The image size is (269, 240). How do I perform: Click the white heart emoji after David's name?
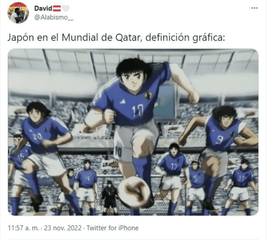tap(66, 8)
